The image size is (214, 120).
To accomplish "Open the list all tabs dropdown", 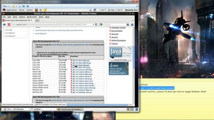I will pos(133,20).
